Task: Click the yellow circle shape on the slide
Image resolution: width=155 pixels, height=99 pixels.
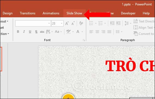Action: [x=68, y=96]
